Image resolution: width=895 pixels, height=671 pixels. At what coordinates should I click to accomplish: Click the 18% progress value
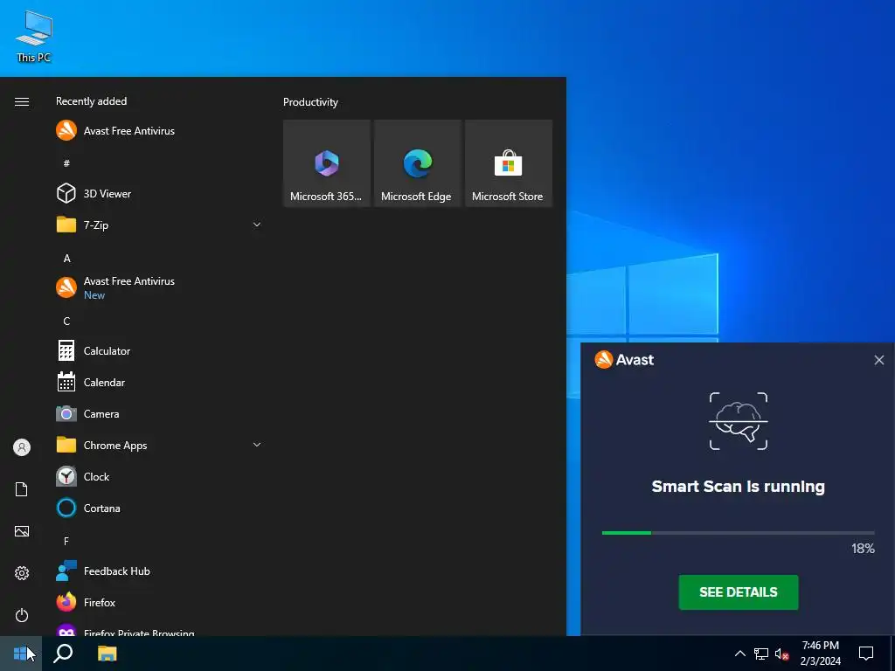[863, 549]
